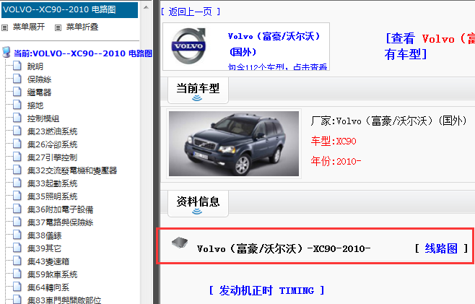Click the gray chip icon before Volvo-XC90-2010-
The width and height of the screenshot is (475, 304).
click(180, 243)
